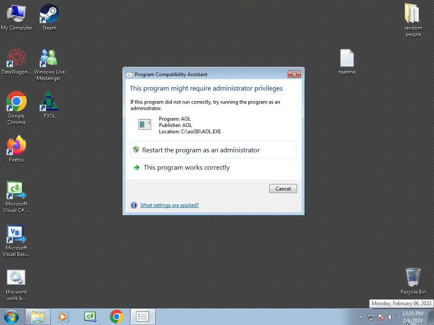Click the AOL program icon in dialog
Viewport: 434px width, 325px height.
(145, 124)
